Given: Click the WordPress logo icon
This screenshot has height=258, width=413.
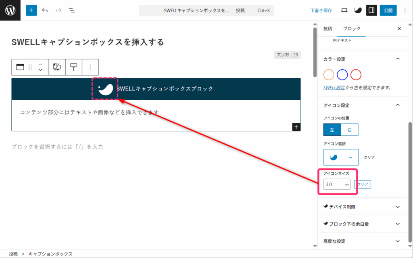Looking at the screenshot, I should pos(10,10).
